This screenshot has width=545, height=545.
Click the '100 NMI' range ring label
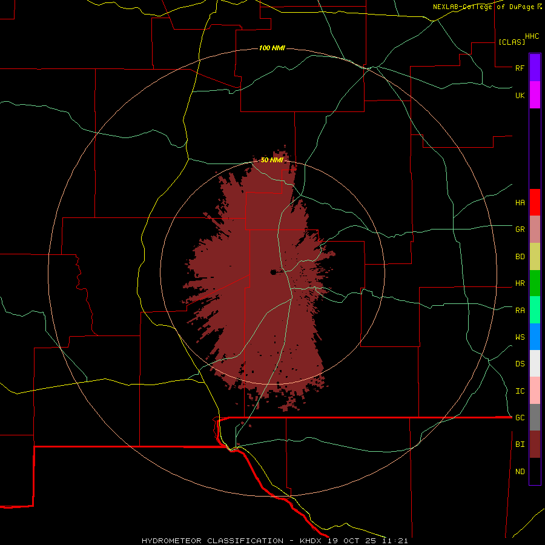[272, 48]
